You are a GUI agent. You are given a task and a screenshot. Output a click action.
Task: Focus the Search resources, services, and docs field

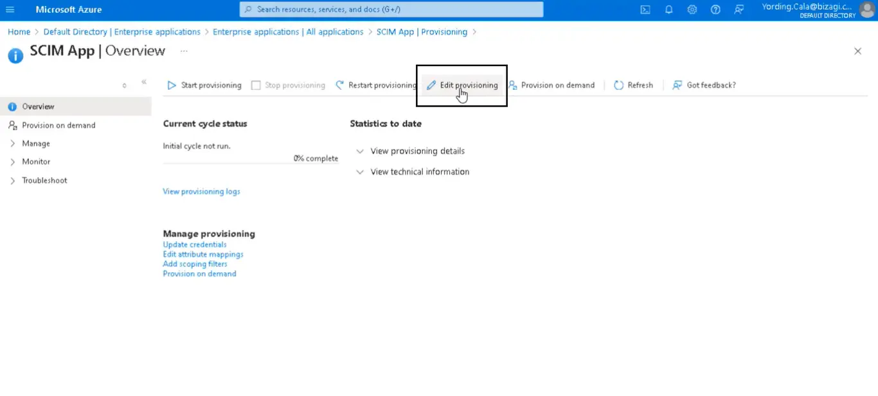click(x=391, y=10)
